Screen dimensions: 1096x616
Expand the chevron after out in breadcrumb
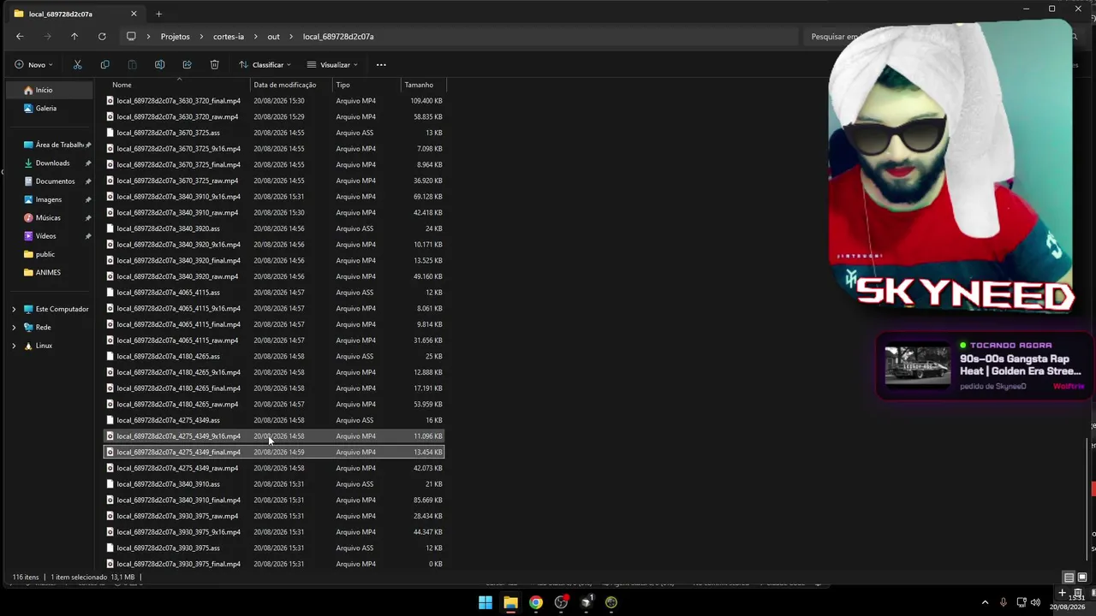coord(291,37)
